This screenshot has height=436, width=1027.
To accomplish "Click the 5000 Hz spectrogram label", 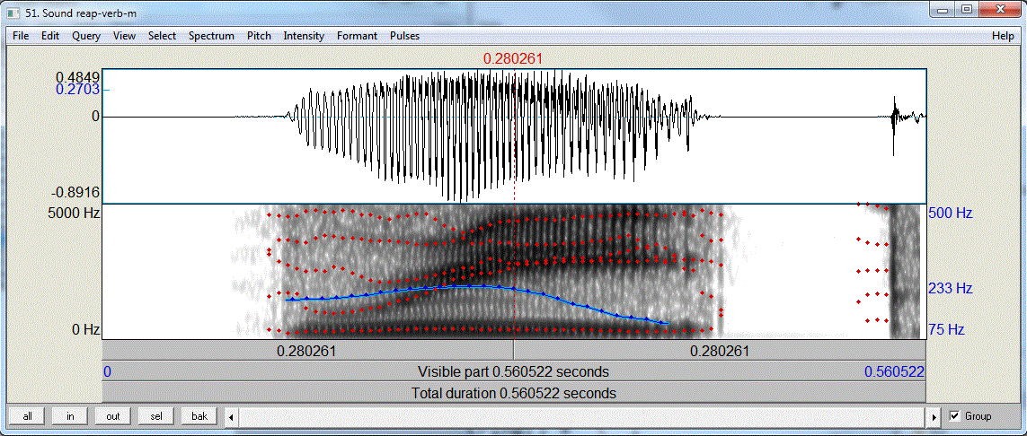I will coord(74,214).
